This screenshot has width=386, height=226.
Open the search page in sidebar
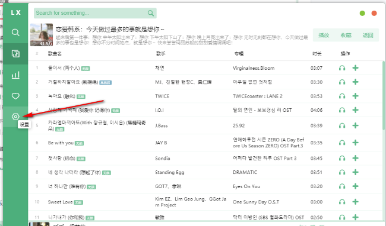tap(15, 33)
